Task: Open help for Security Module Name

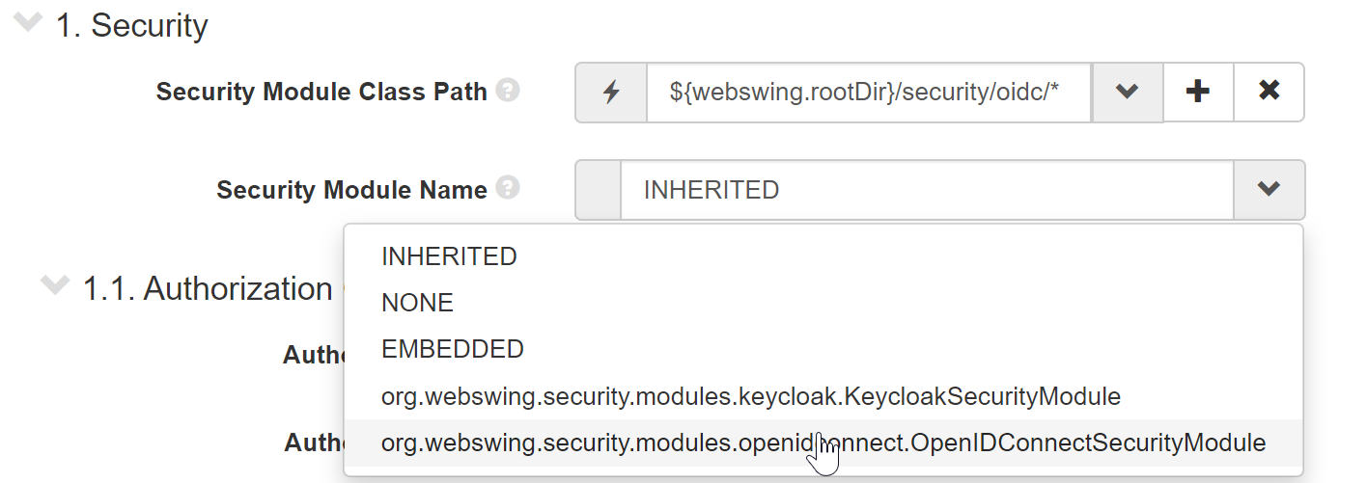Action: tap(508, 189)
